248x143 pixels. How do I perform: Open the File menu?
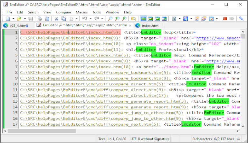pos(9,12)
